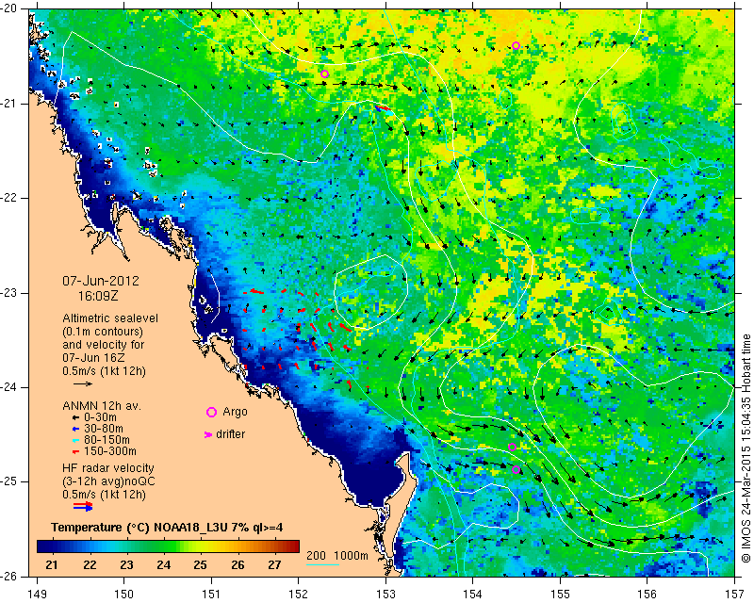
Task: Click the time text "16:09Z"
Action: point(98,296)
